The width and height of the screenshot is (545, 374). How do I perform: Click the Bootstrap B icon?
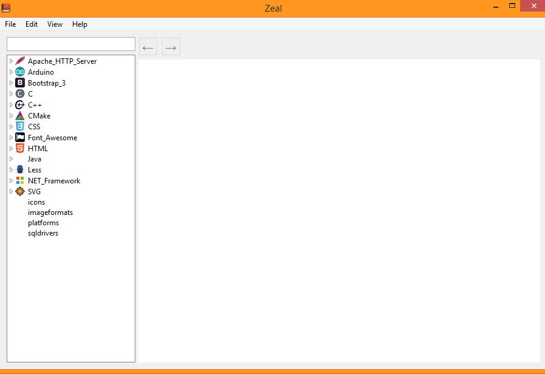[x=20, y=83]
